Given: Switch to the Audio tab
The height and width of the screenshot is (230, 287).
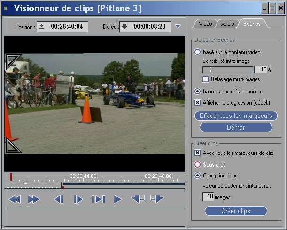Looking at the screenshot, I should click(x=227, y=24).
